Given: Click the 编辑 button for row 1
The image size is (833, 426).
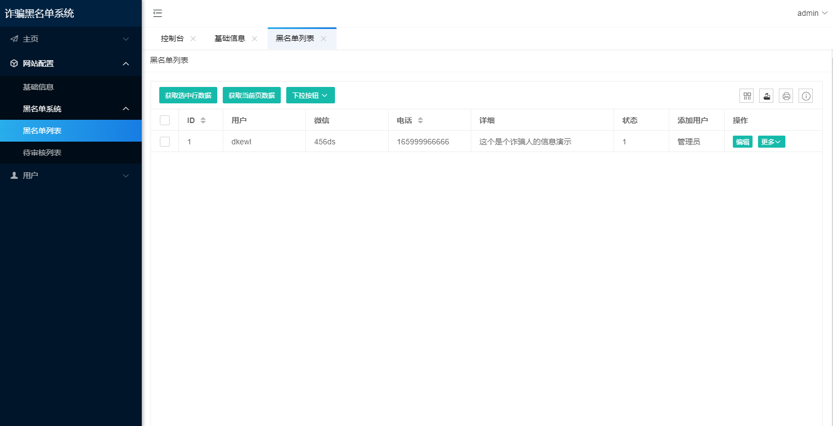Looking at the screenshot, I should coord(742,141).
